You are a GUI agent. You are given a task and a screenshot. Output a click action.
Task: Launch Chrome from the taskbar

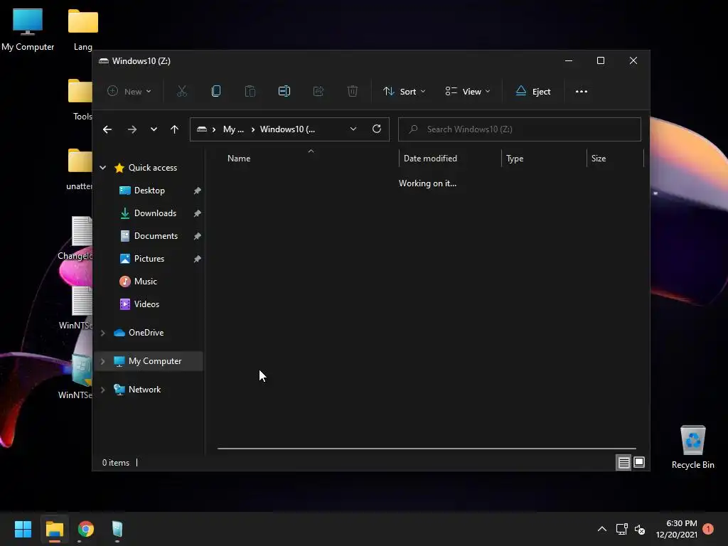click(86, 529)
